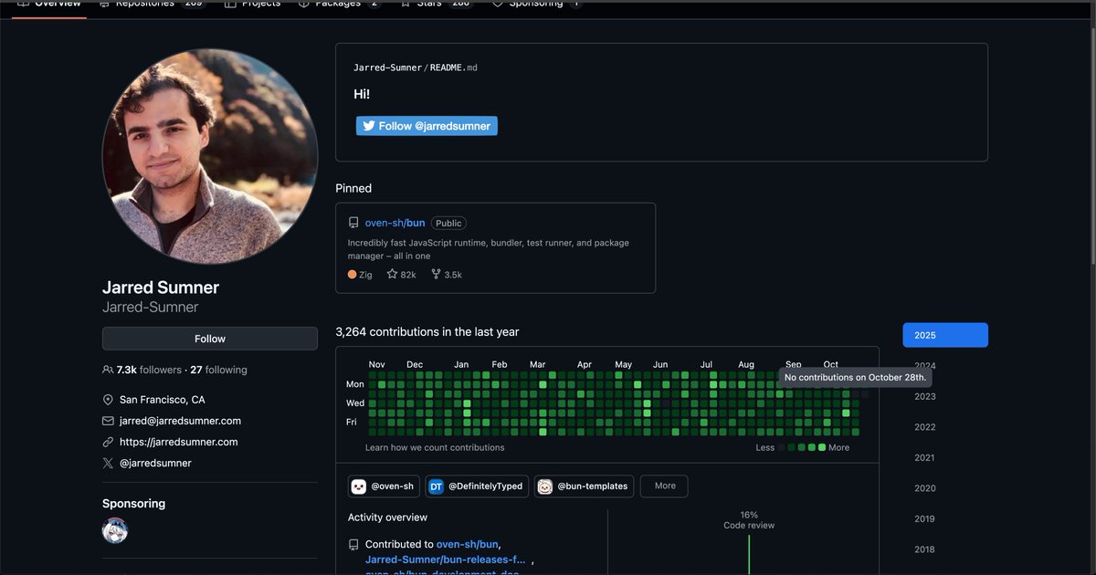The width and height of the screenshot is (1096, 575).
Task: Click the X logo icon beside @jarredsumner
Action: [108, 463]
